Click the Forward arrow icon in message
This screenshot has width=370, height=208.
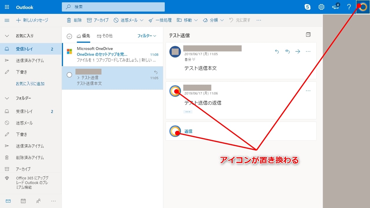[x=298, y=51]
